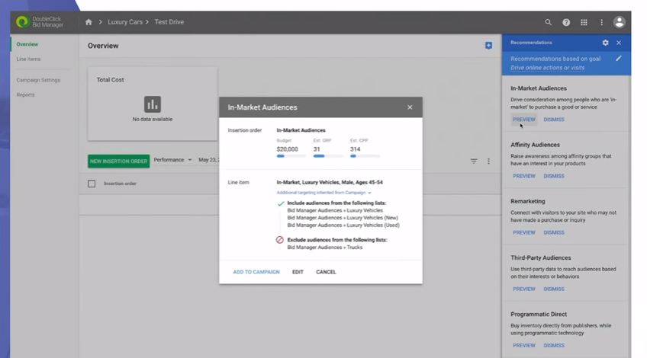Image resolution: width=647 pixels, height=358 pixels.
Task: Close the Recommendations panel
Action: click(x=619, y=43)
